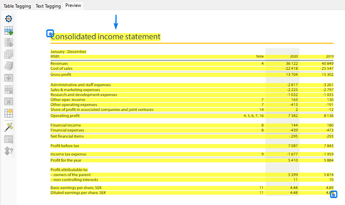This screenshot has width=345, height=205.
Task: Click 'Administrative and staff expenses' label
Action: point(81,85)
